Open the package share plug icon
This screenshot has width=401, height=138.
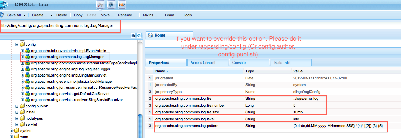pyautogui.click(x=122, y=4)
